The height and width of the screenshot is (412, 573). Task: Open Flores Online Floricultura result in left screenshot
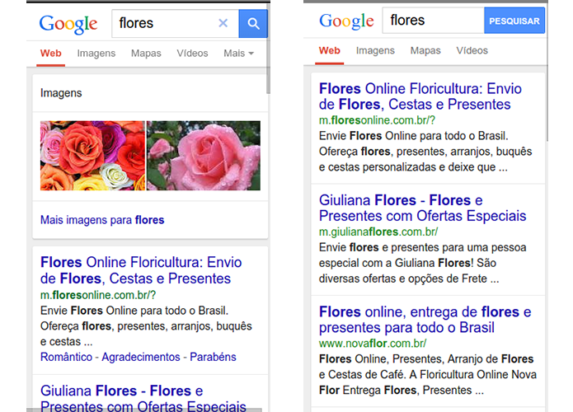coord(141,270)
